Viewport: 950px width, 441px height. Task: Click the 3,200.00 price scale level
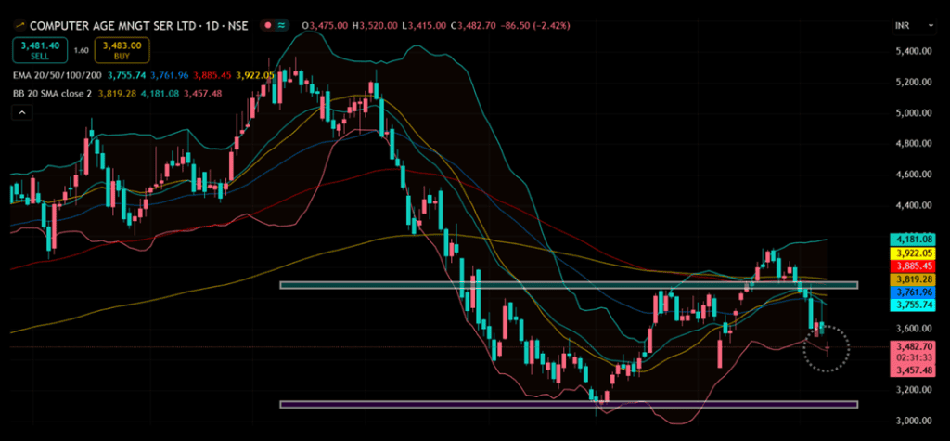tap(913, 390)
